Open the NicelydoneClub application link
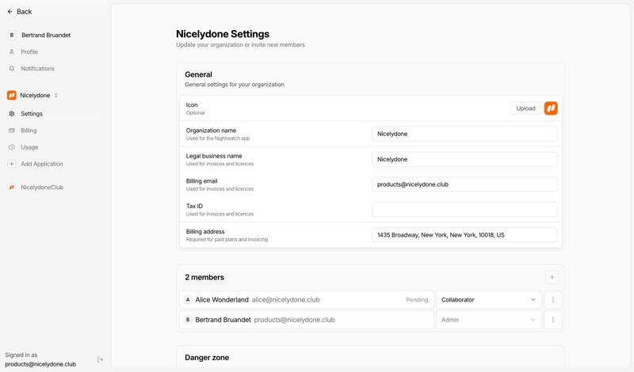 42,188
